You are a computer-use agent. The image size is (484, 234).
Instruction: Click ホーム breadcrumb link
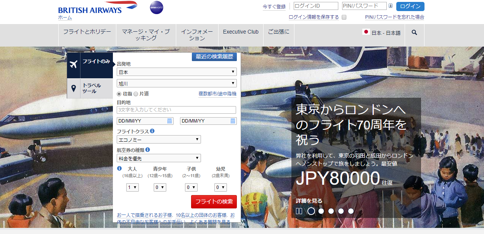pyautogui.click(x=65, y=18)
